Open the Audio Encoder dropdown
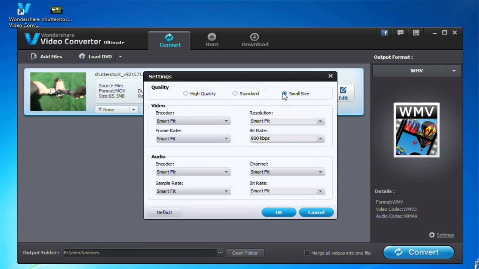This screenshot has width=479, height=269. (193, 172)
